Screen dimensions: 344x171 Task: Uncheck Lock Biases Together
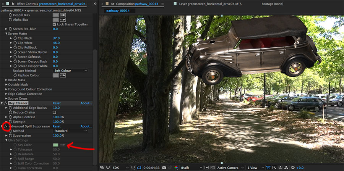tap(54, 24)
